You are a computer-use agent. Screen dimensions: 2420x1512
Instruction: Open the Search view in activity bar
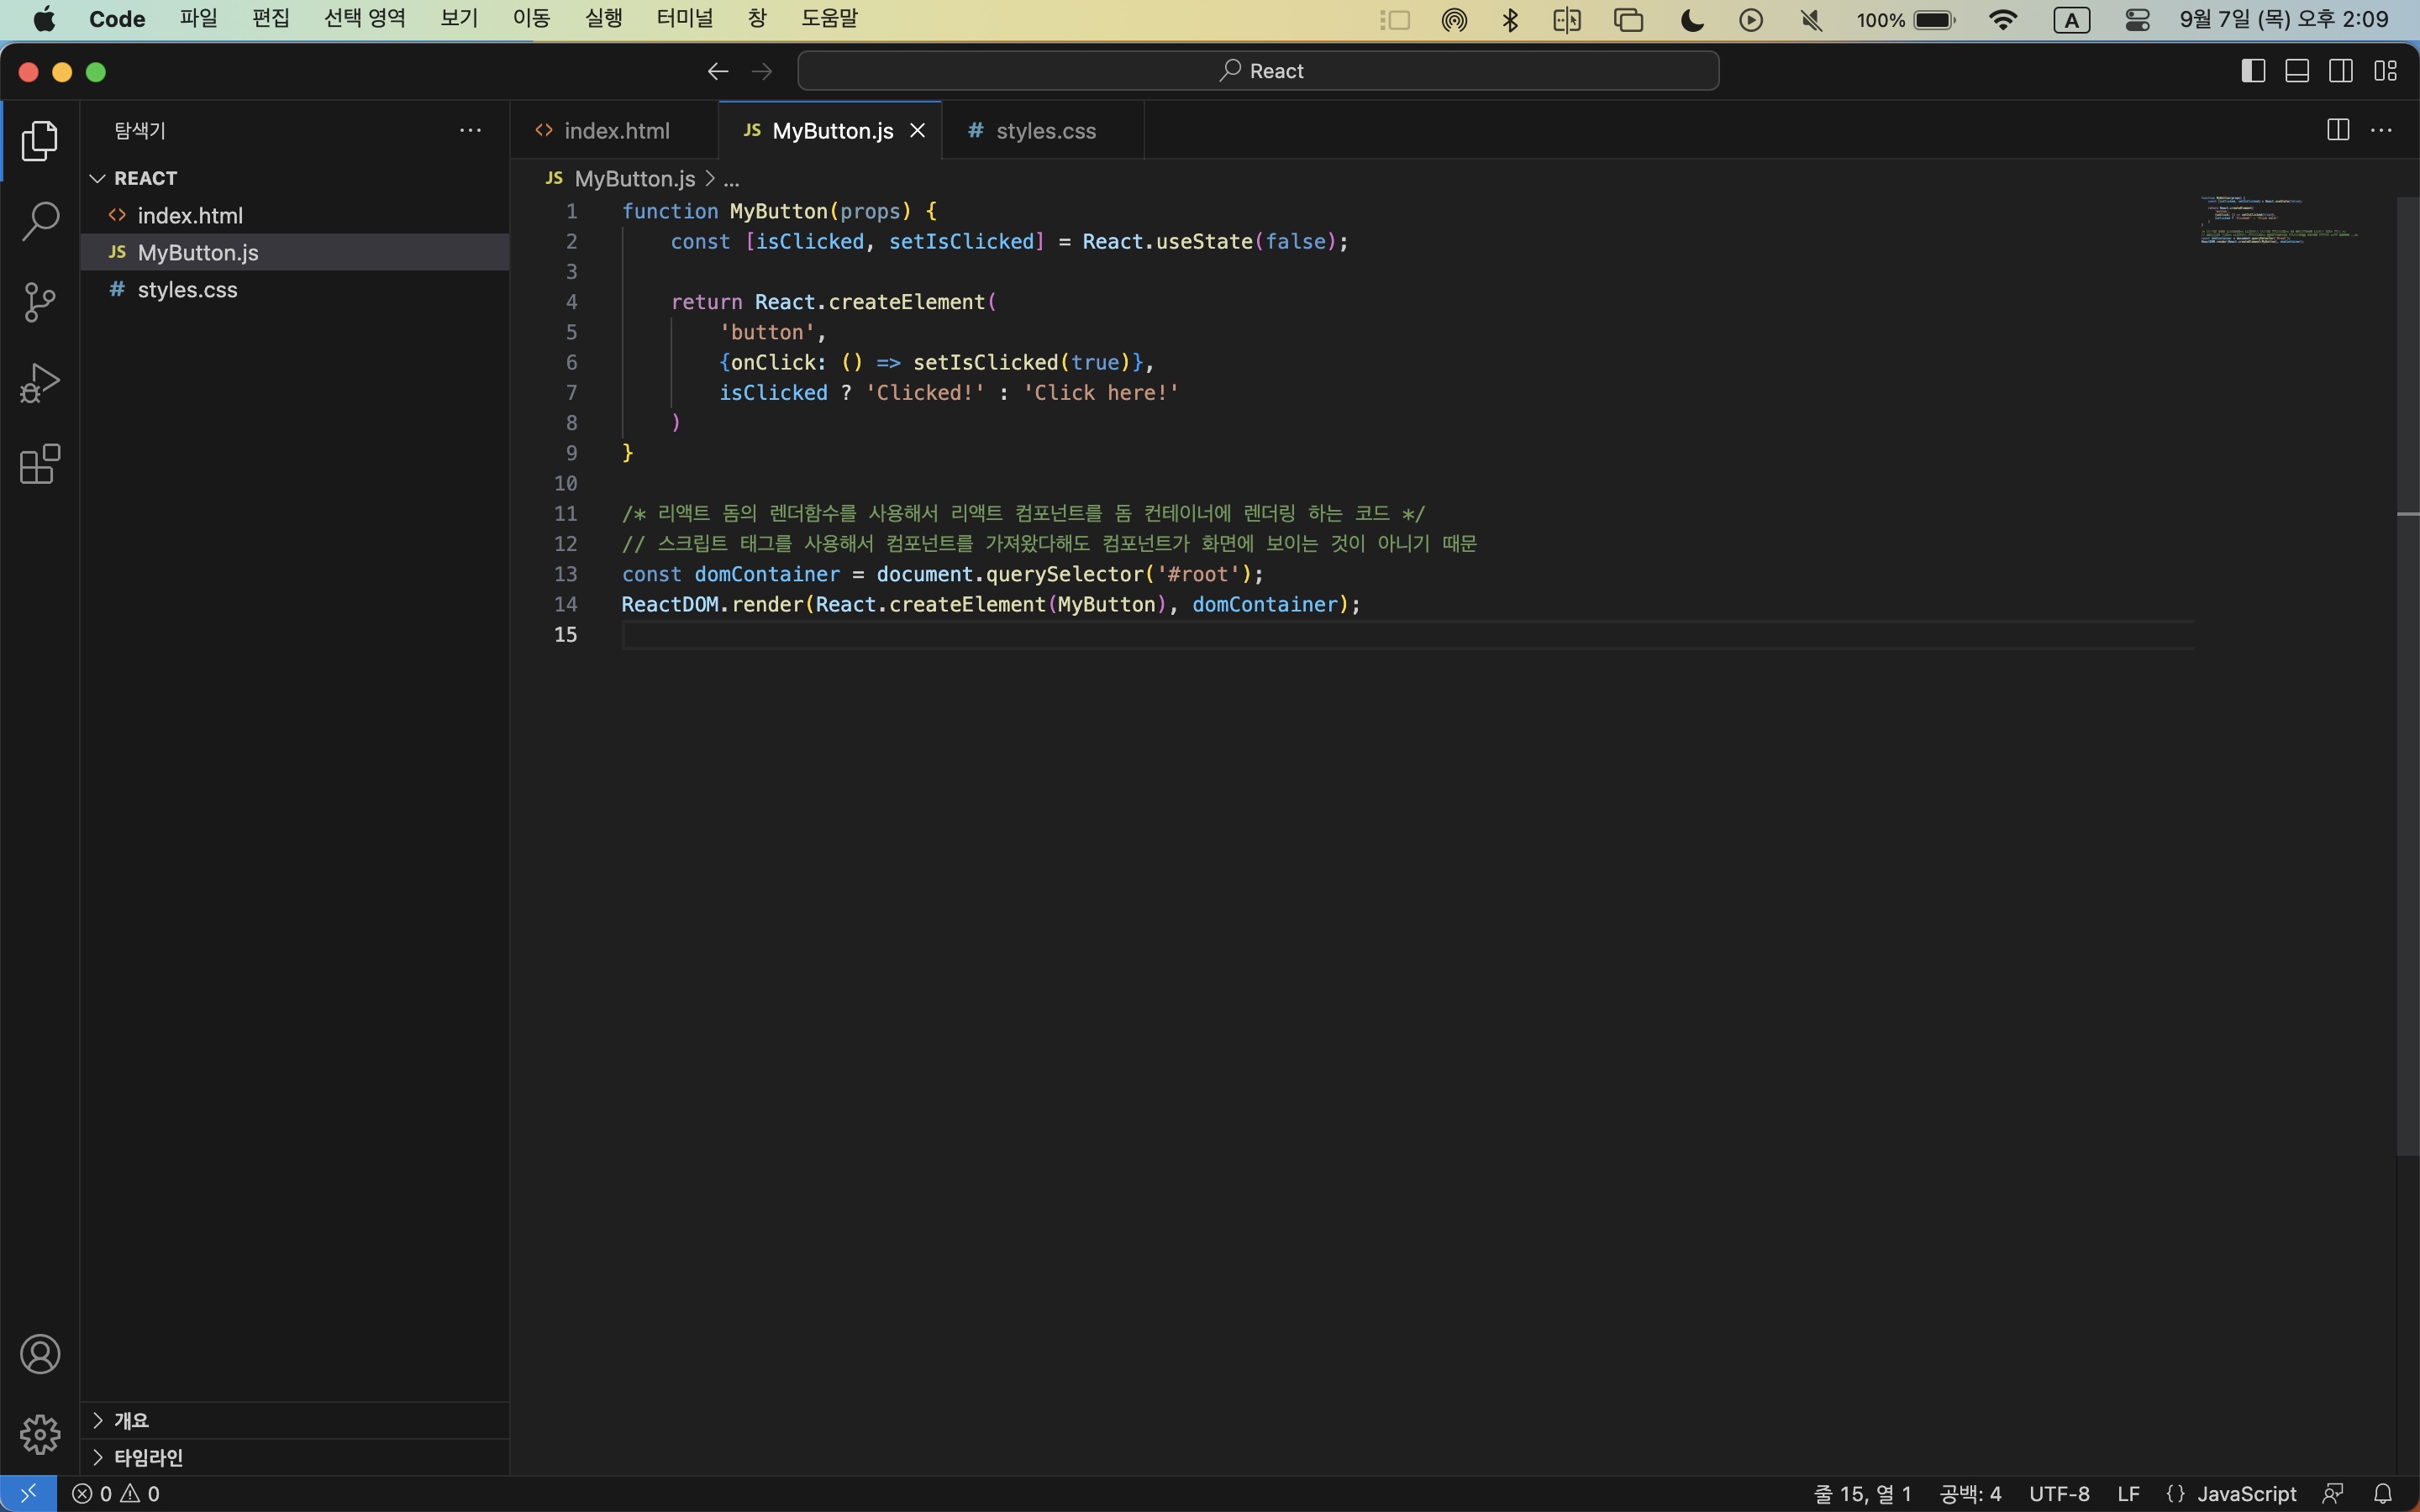[x=40, y=221]
